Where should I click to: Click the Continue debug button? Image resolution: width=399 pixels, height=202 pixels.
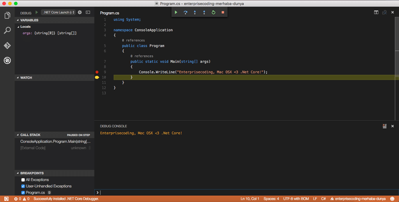click(x=176, y=12)
